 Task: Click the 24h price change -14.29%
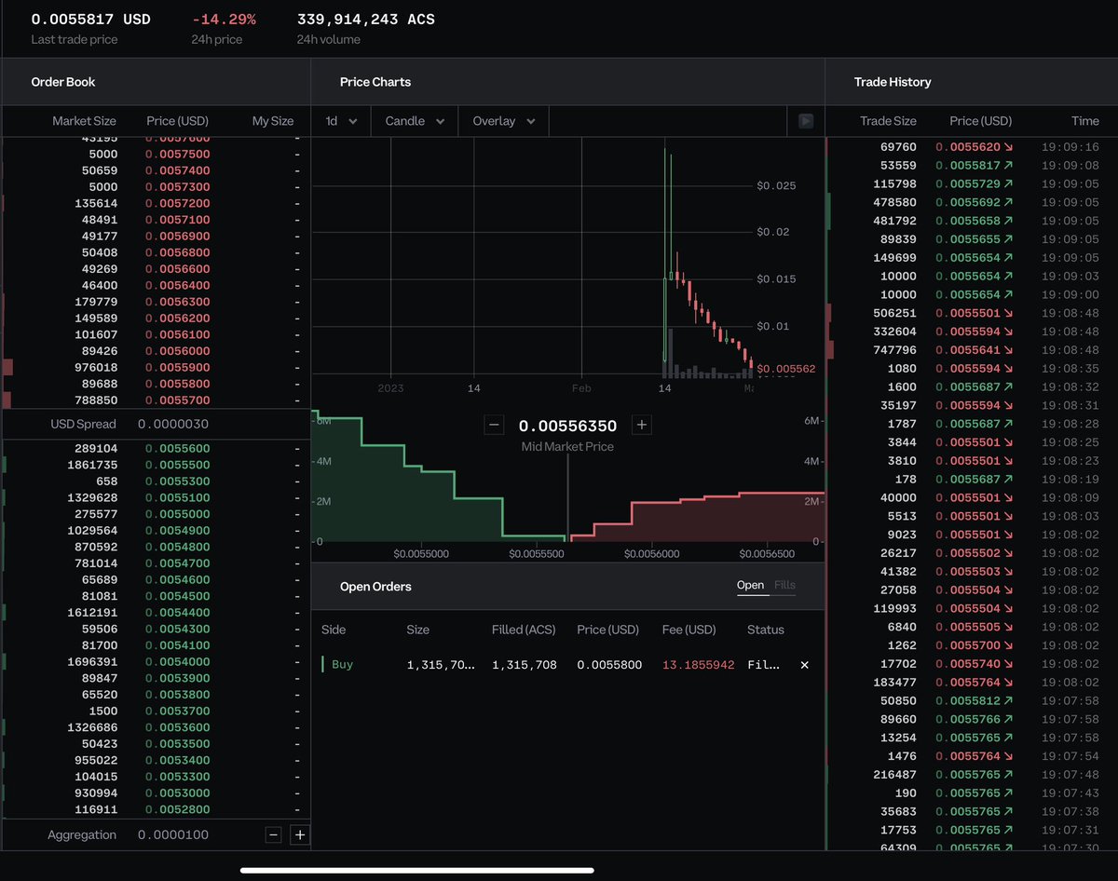click(225, 20)
